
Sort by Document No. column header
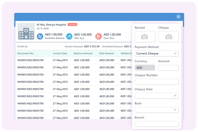point(25,53)
